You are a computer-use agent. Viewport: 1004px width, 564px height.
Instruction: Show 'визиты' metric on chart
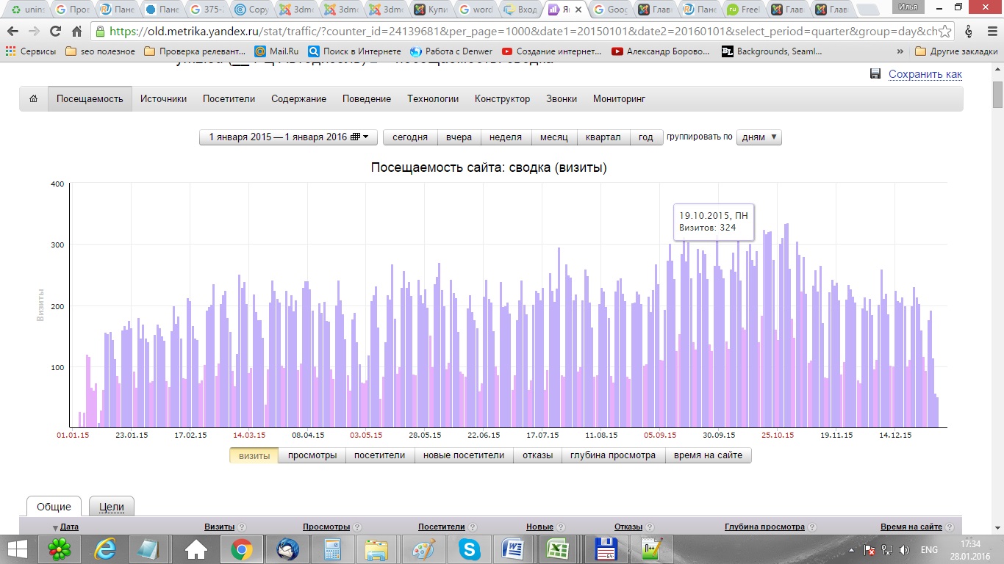click(254, 455)
